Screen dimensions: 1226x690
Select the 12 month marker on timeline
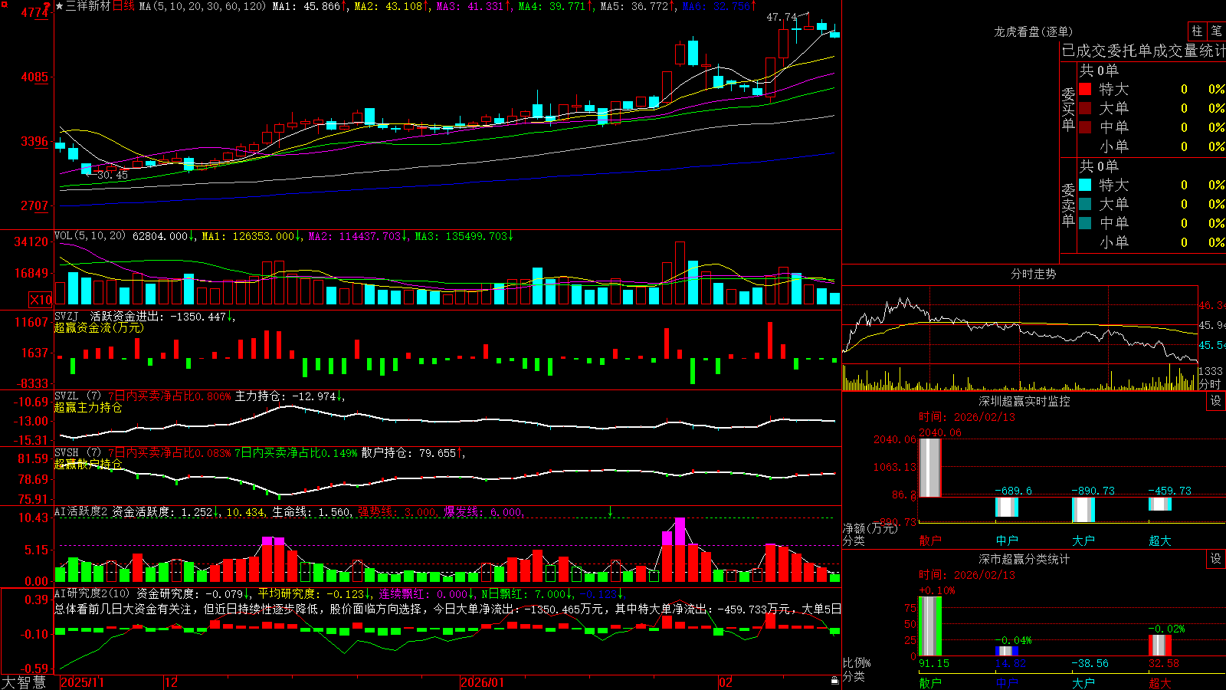172,682
